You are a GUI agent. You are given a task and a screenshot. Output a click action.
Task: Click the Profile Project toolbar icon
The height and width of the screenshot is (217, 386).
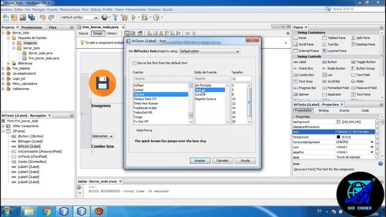156,17
